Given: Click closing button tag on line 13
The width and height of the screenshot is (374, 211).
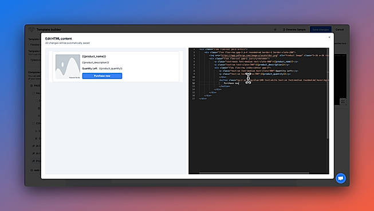Looking at the screenshot, I should coord(225,86).
